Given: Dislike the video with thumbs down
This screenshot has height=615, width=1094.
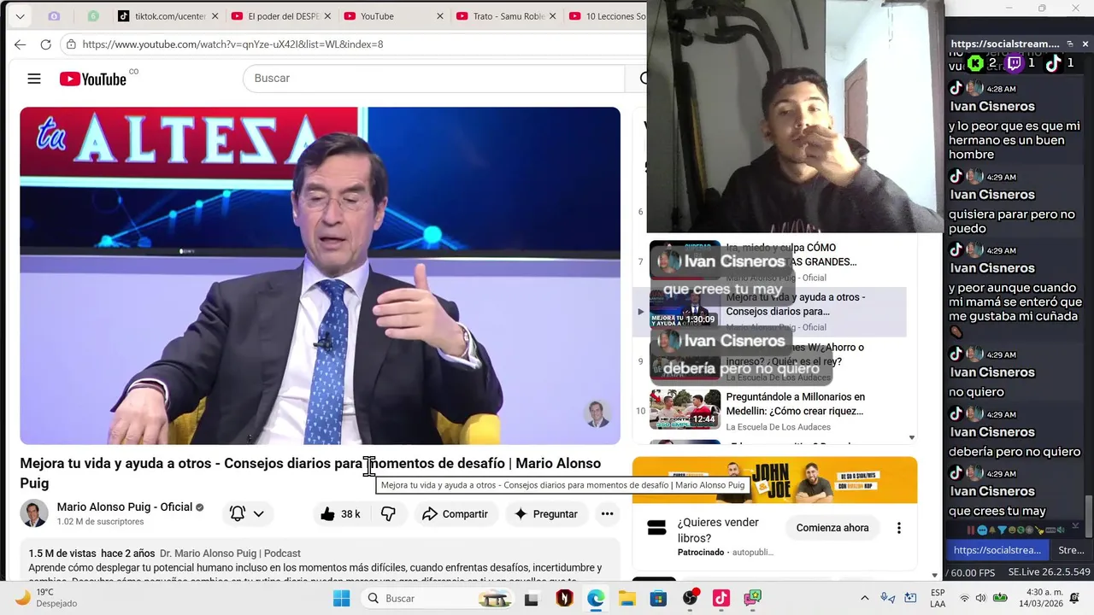Looking at the screenshot, I should click(388, 514).
